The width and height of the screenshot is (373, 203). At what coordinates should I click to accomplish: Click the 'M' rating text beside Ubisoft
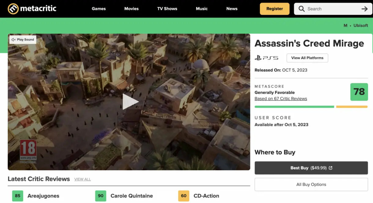coord(345,25)
